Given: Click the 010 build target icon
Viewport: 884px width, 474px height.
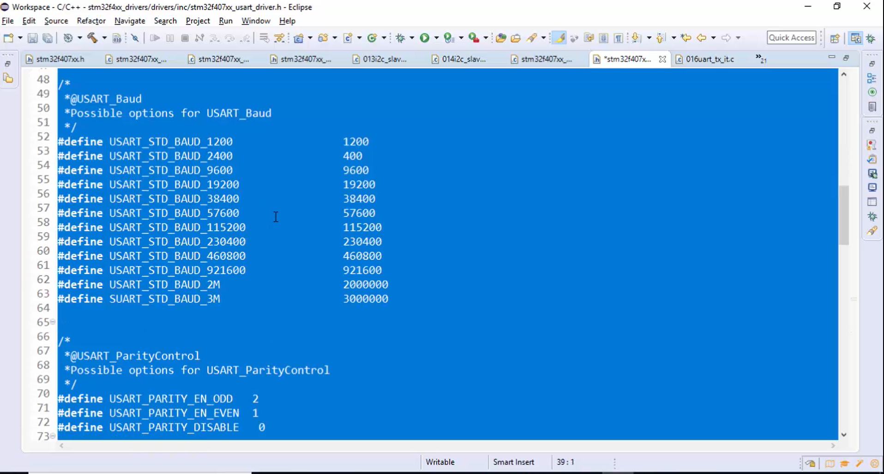Looking at the screenshot, I should click(x=117, y=38).
